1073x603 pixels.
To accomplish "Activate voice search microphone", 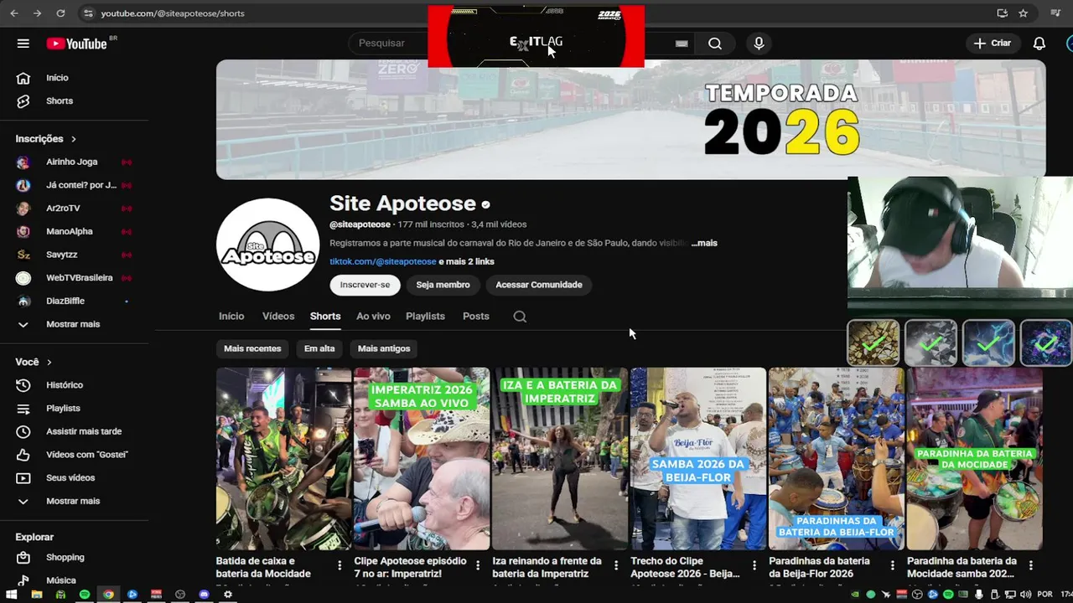I will tap(759, 44).
